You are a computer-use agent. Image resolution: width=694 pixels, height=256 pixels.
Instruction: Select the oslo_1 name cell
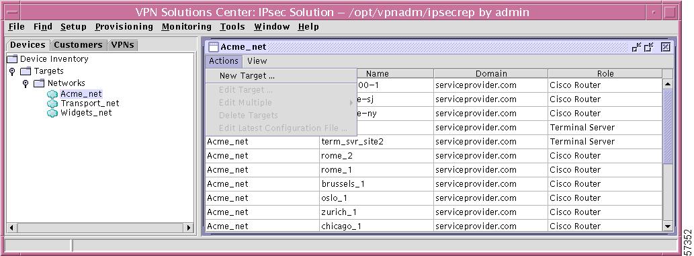pyautogui.click(x=377, y=198)
